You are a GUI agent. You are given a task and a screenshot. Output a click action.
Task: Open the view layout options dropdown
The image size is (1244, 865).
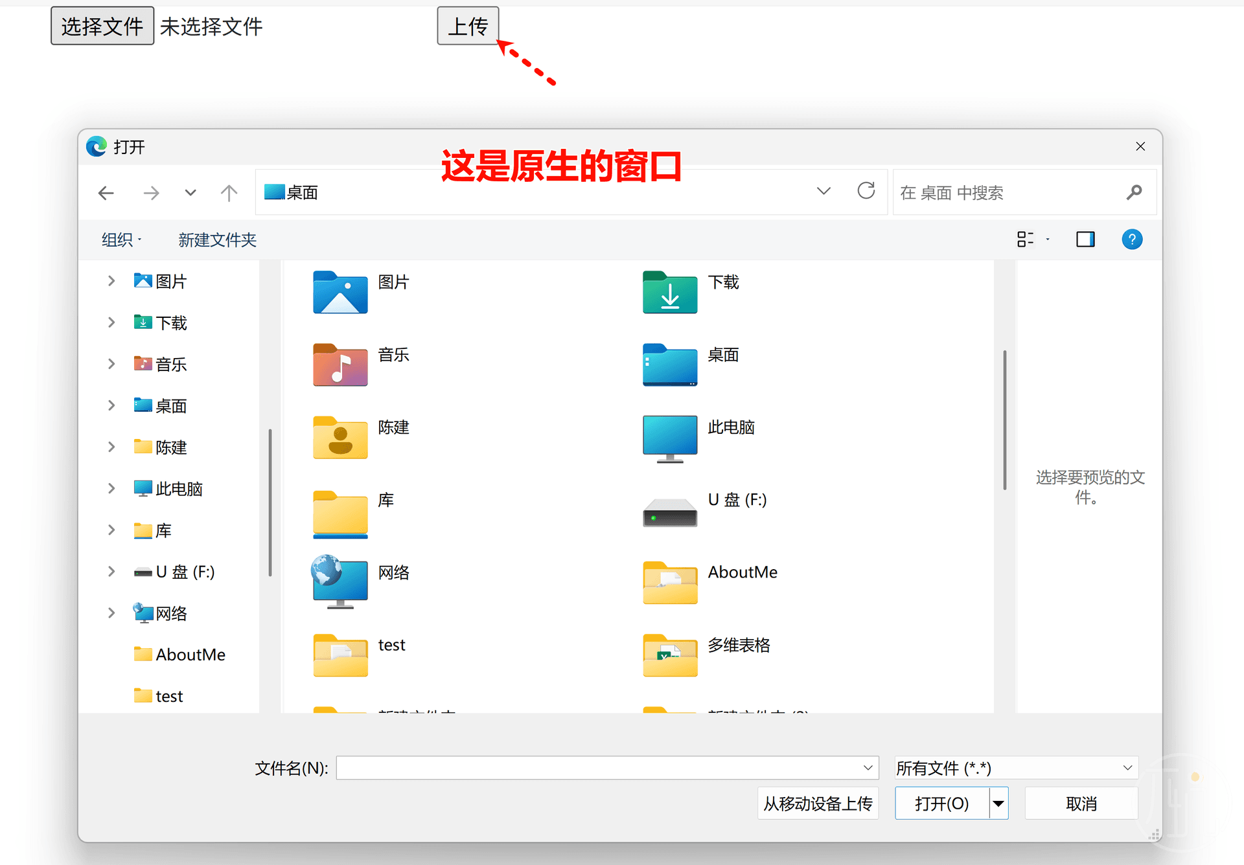tap(1048, 240)
